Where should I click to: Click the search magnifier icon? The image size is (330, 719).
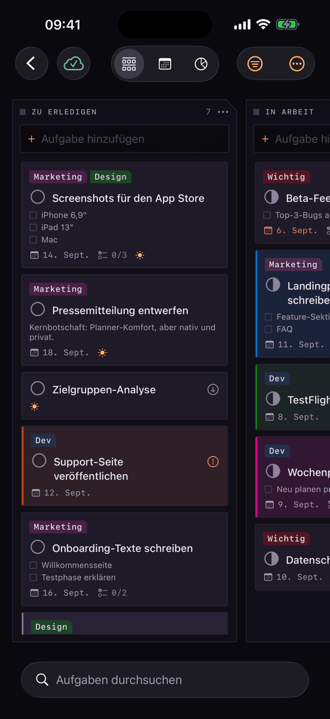[42, 680]
